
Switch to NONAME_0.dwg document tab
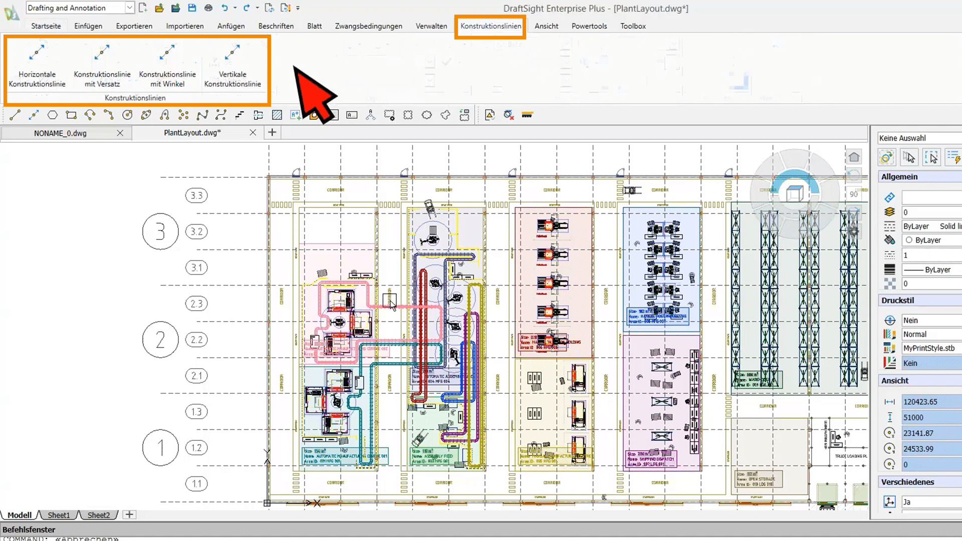click(60, 133)
